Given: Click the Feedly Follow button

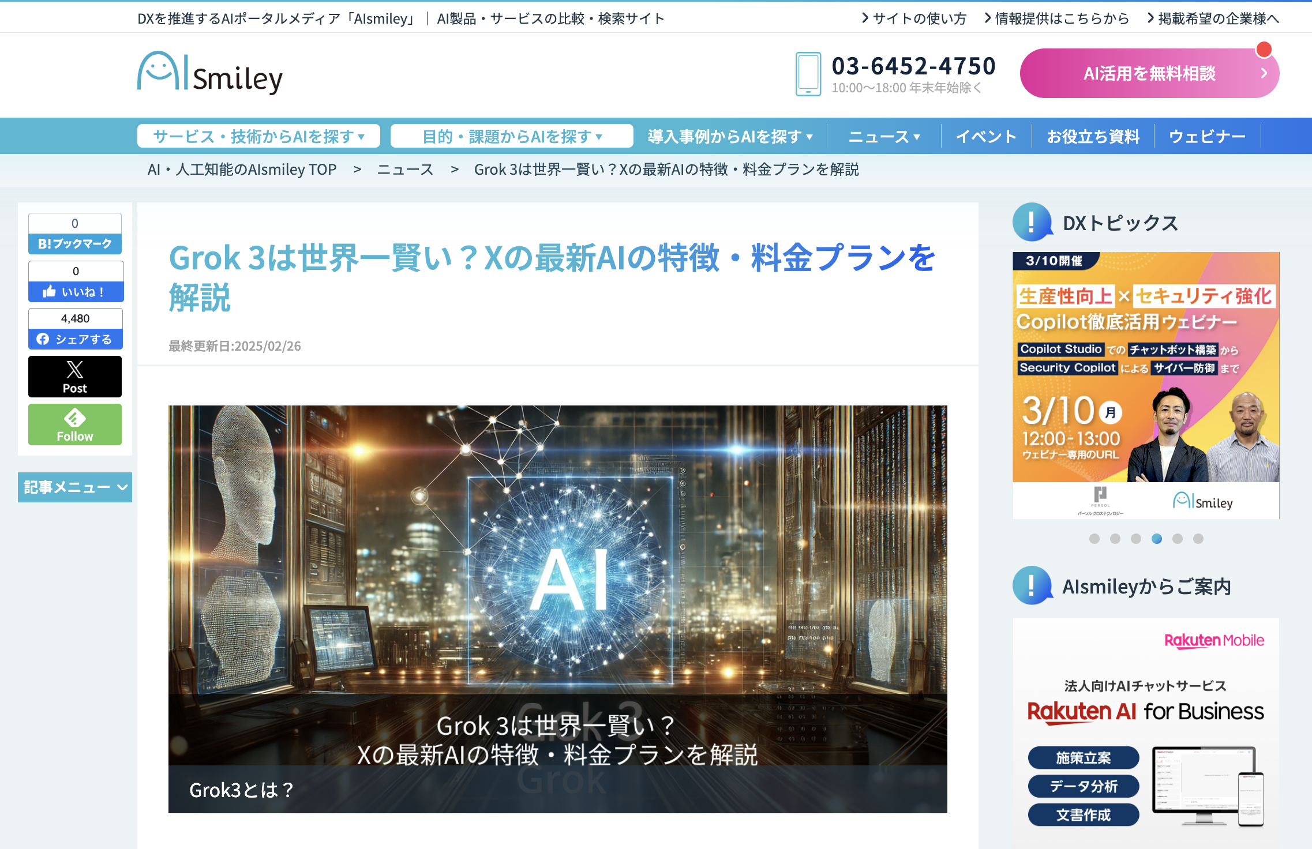Looking at the screenshot, I should (75, 424).
